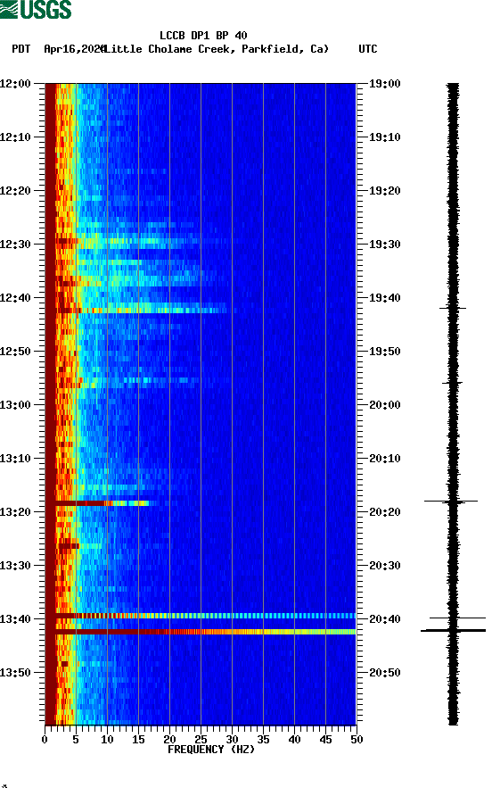Image resolution: width=492 pixels, height=796 pixels.
Task: Click the '20:50' UTC time label
Action: click(384, 673)
